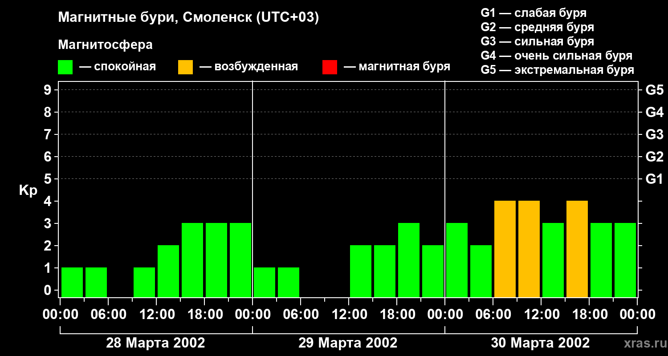This screenshot has height=356, width=668.
Task: Click the first green bar on 28 March
Action: tap(72, 283)
